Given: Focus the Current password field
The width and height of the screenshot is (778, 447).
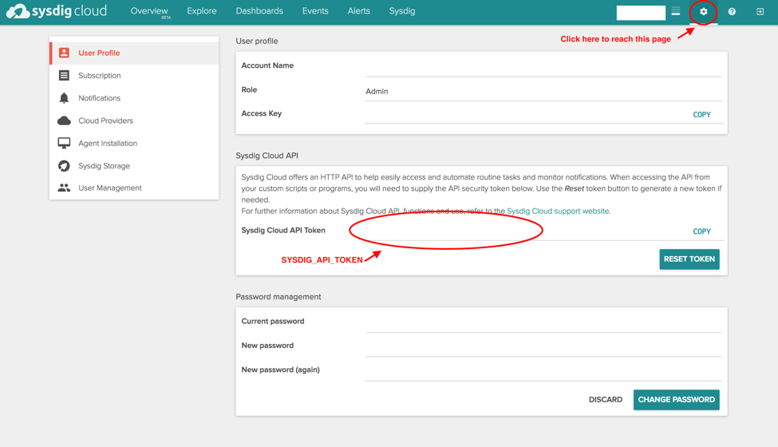Looking at the screenshot, I should pos(543,322).
